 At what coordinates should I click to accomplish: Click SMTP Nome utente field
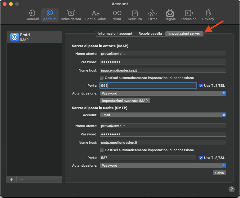tap(163, 126)
